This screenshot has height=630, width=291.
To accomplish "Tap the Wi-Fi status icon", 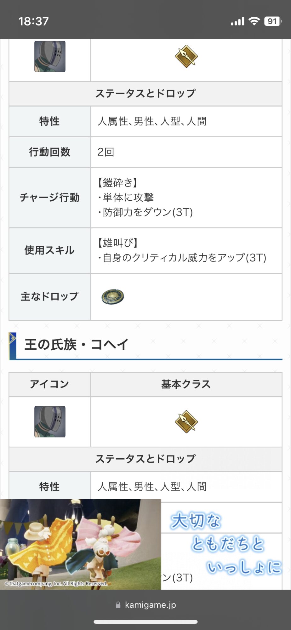I will pos(254,21).
